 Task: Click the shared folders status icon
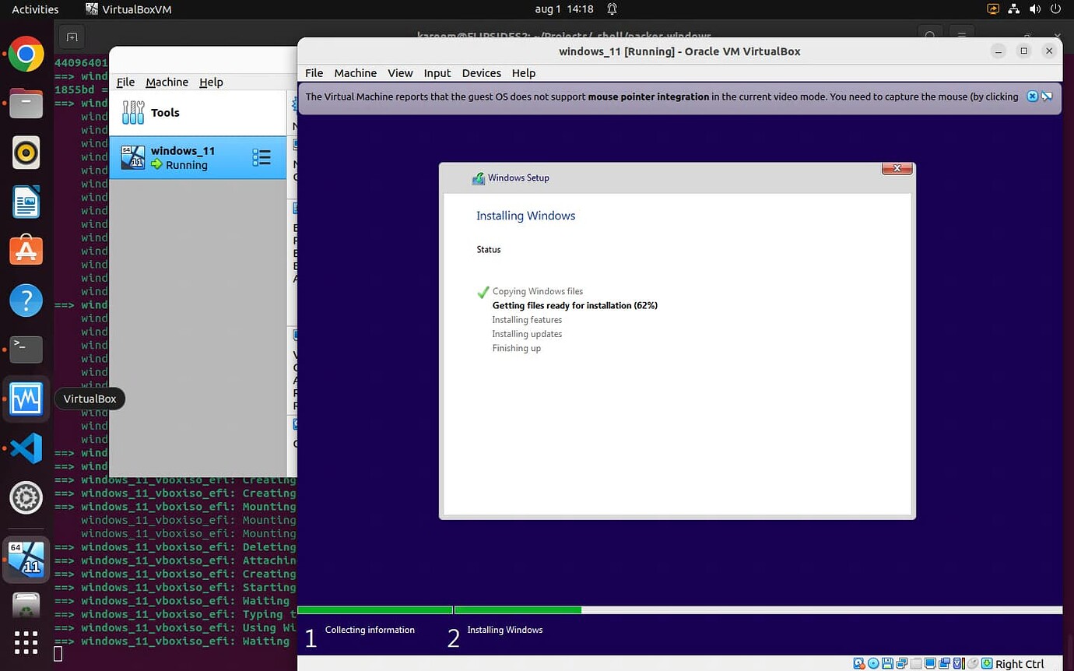pos(915,663)
